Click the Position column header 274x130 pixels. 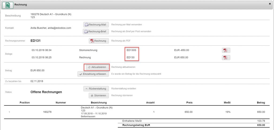[x=25, y=103]
